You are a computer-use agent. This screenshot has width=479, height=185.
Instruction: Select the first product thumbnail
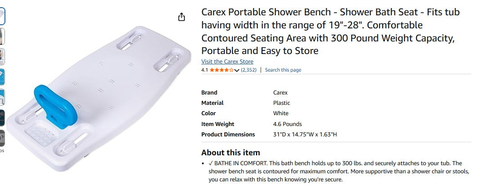(2, 16)
